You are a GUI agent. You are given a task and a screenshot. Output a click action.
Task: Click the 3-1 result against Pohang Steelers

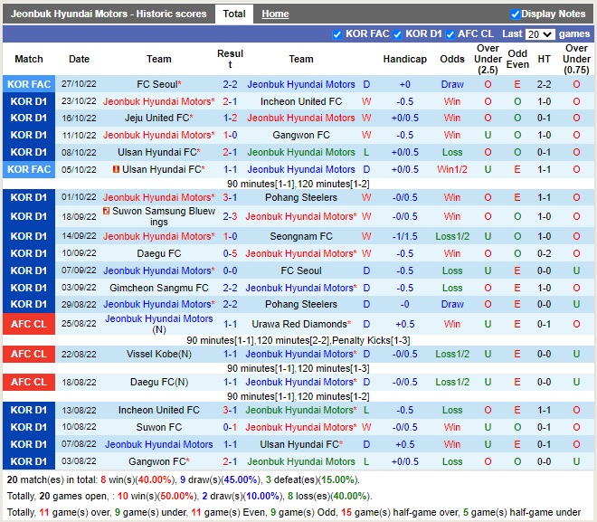coord(230,197)
